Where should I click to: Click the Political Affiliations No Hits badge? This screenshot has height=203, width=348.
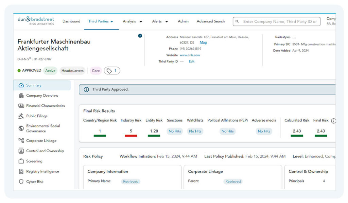pyautogui.click(x=227, y=131)
